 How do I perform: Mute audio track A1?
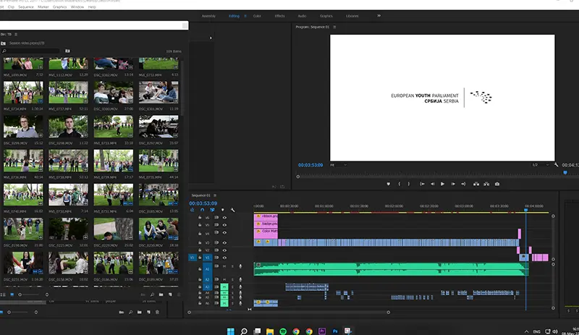[224, 266]
